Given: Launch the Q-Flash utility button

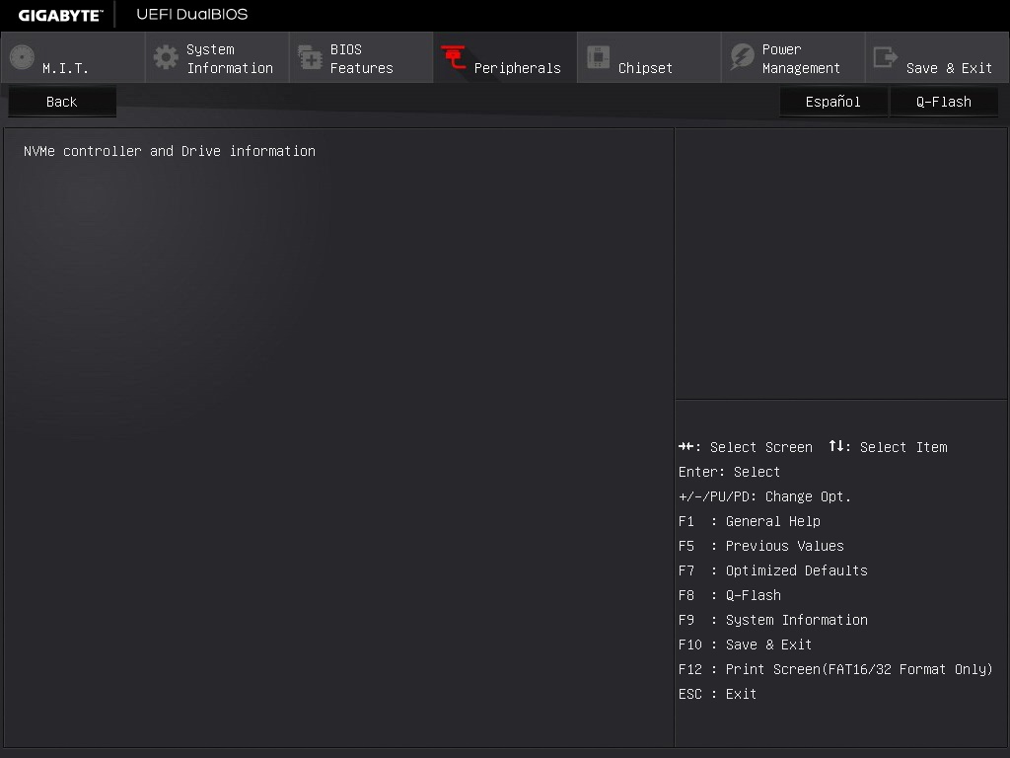Looking at the screenshot, I should pyautogui.click(x=944, y=102).
